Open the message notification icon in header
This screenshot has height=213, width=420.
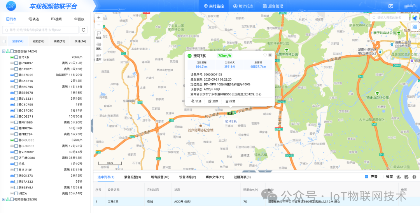[391, 6]
